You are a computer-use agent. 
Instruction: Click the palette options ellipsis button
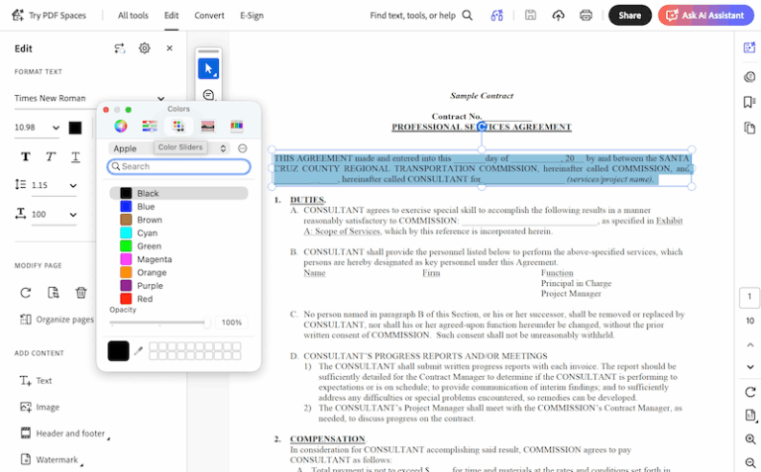(243, 148)
